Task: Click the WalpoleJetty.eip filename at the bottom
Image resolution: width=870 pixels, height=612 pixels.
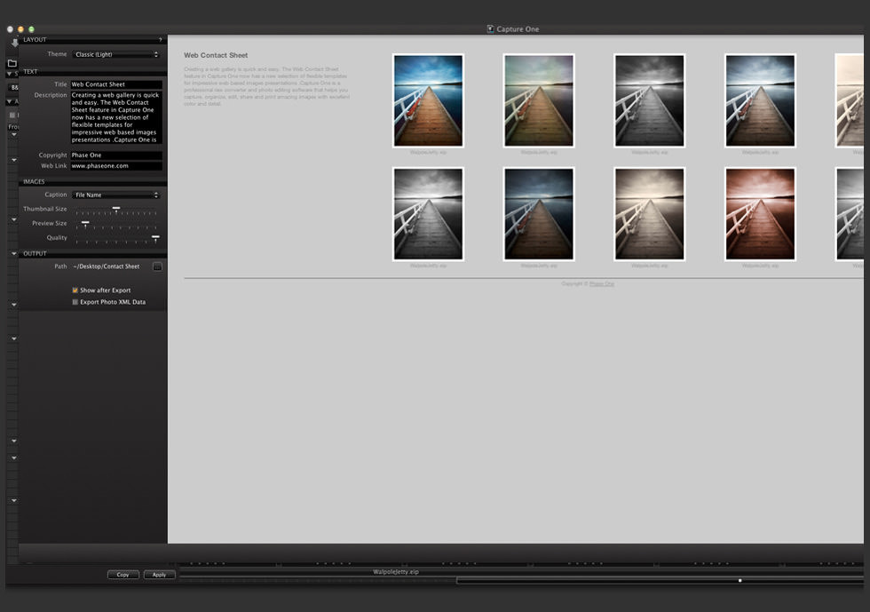Action: pos(396,571)
